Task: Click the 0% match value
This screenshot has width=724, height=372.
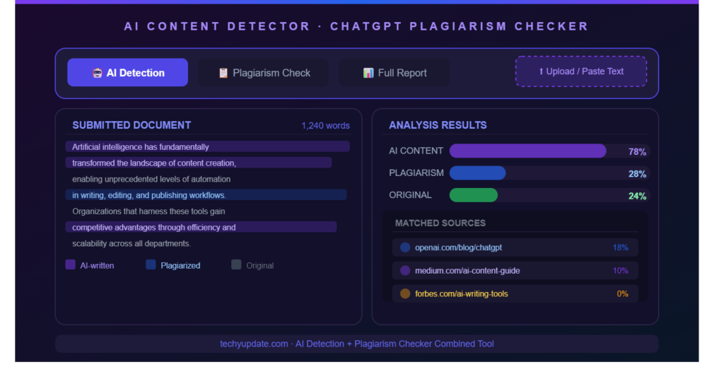Action: click(x=622, y=294)
